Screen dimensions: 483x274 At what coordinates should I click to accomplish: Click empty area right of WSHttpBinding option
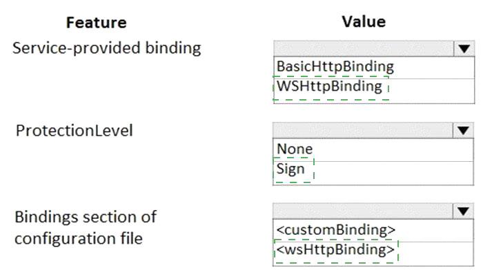click(431, 91)
